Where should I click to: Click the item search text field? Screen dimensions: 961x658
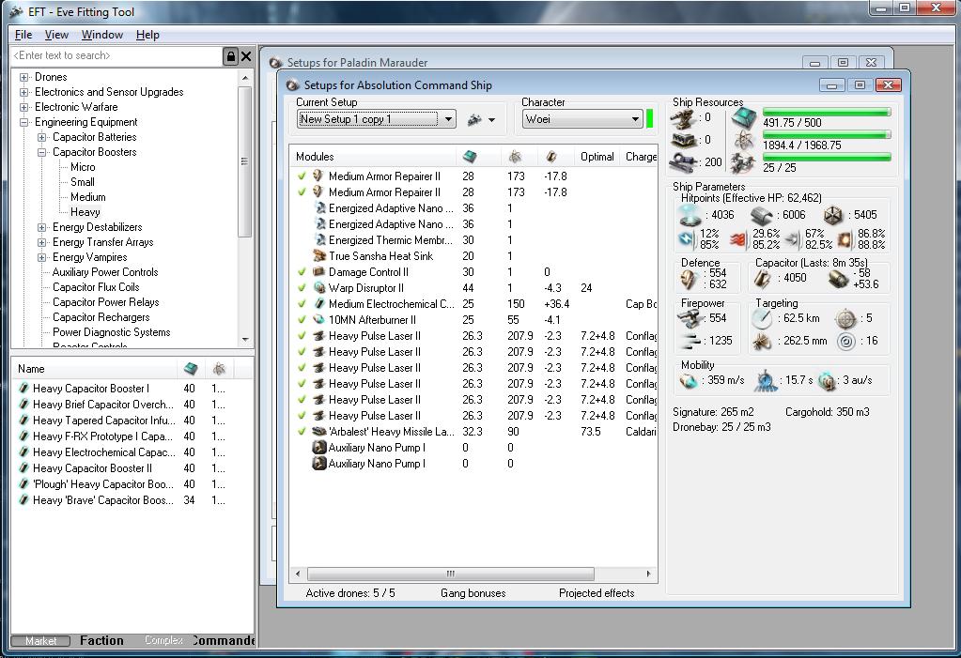115,56
